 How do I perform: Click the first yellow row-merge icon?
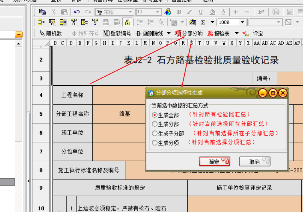[x=42, y=22]
